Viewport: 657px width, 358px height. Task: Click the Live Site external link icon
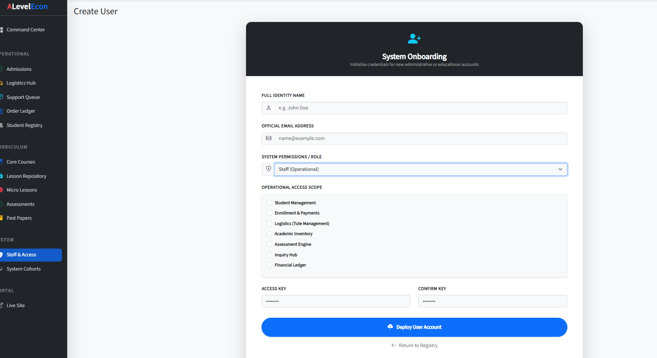1,306
